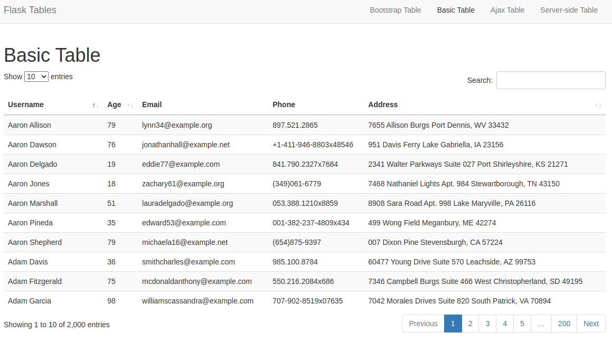
Task: Click phone number 897.521.2865
Action: pos(295,125)
